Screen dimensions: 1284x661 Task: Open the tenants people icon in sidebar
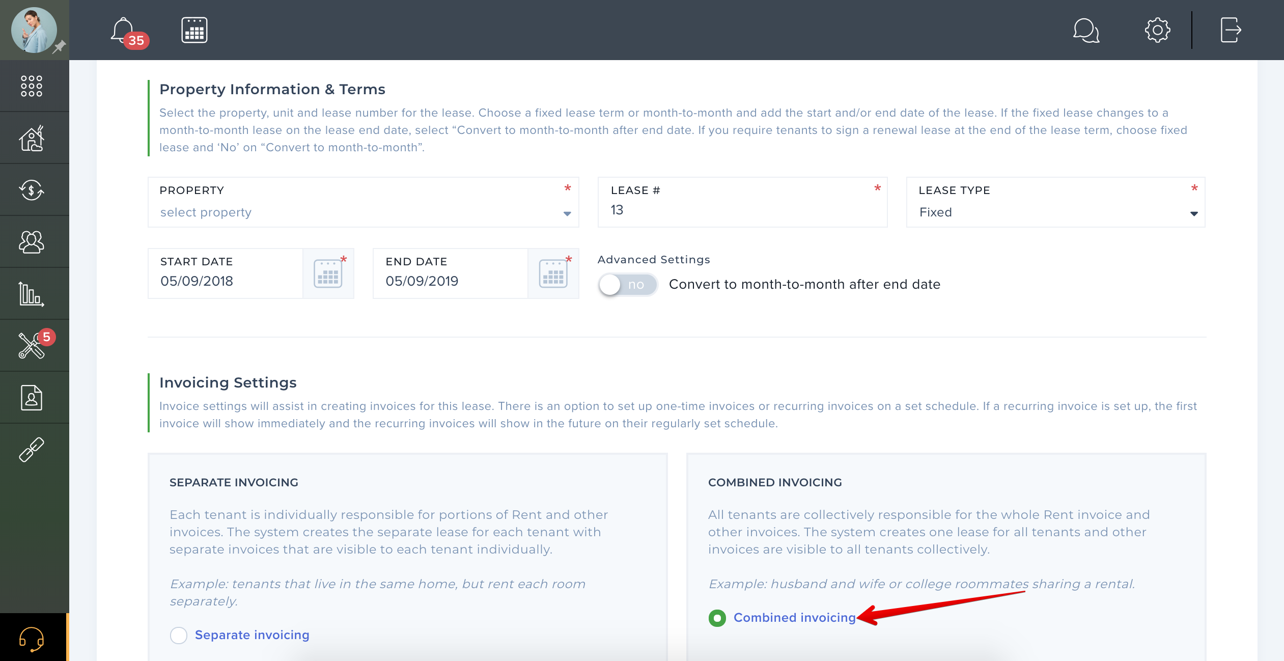tap(32, 242)
